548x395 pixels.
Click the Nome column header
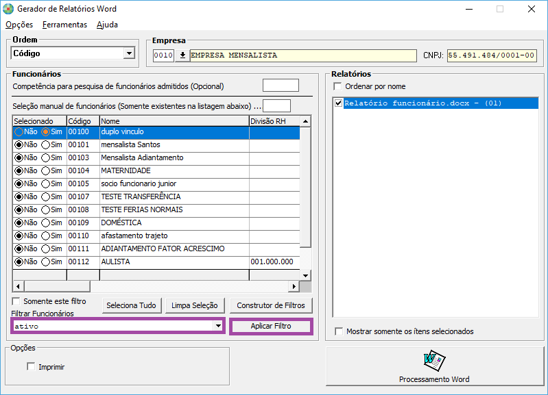[174, 121]
